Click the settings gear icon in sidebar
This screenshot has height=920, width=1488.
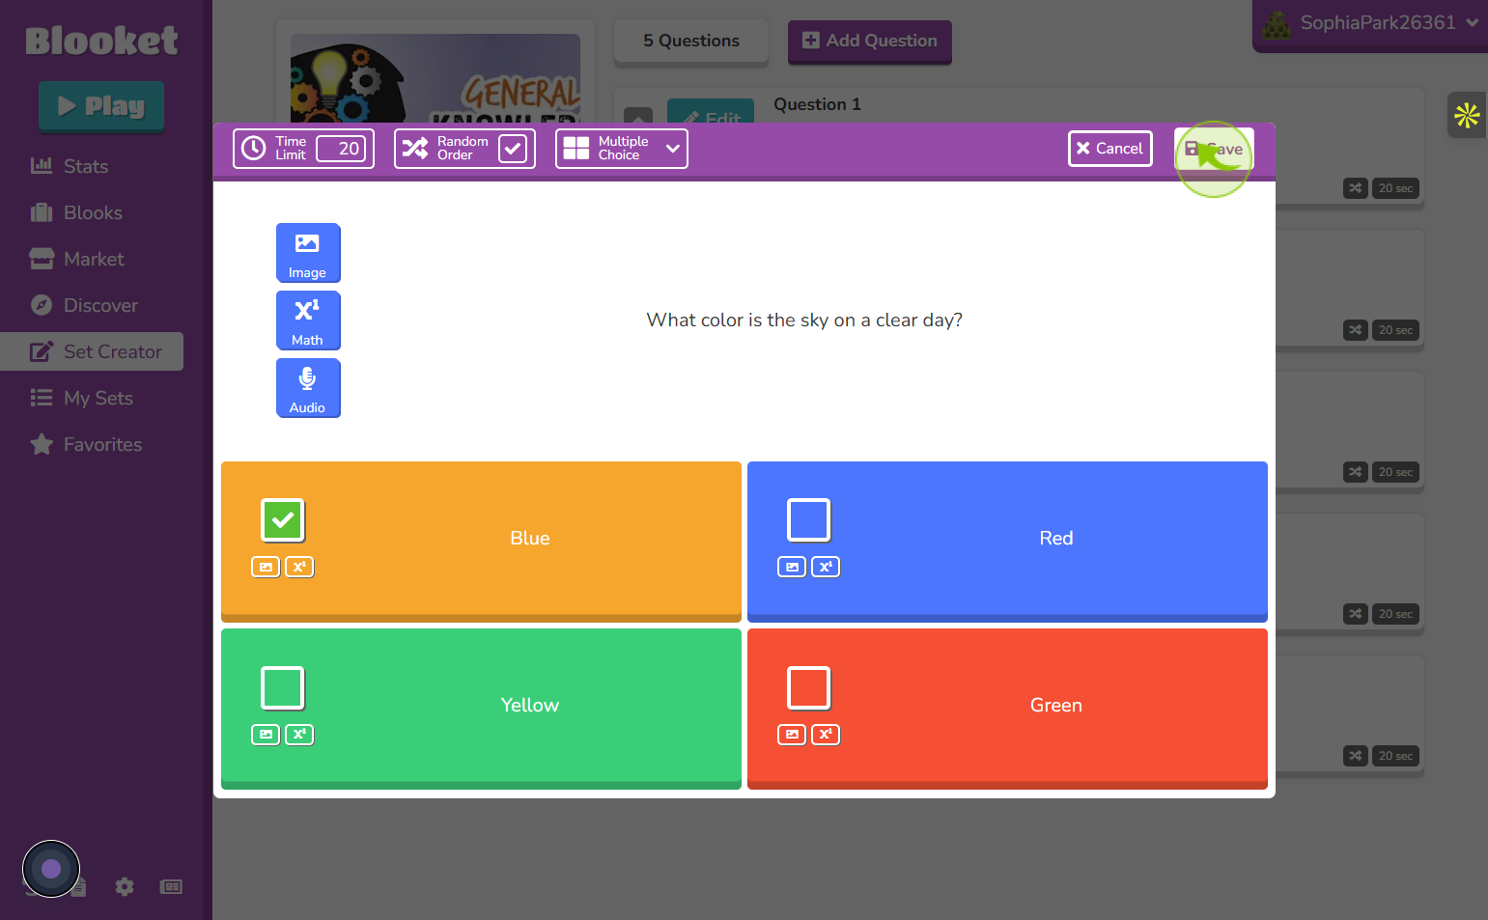coord(125,886)
